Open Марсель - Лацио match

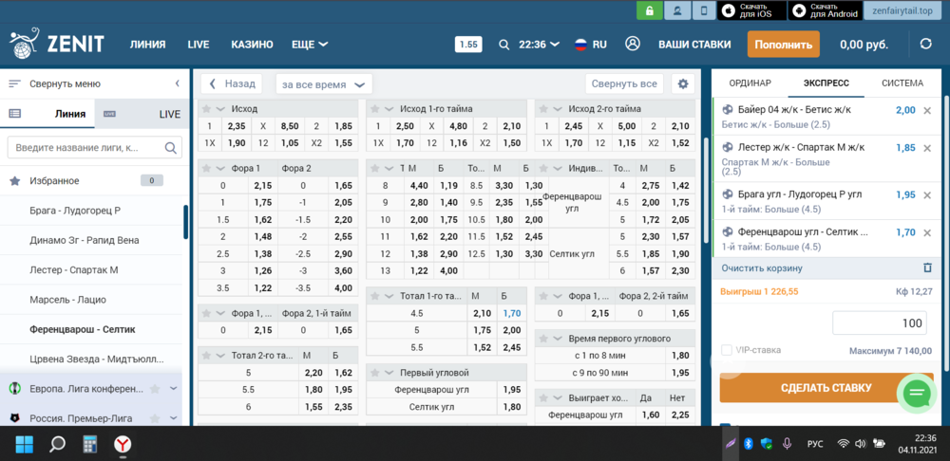coord(67,300)
